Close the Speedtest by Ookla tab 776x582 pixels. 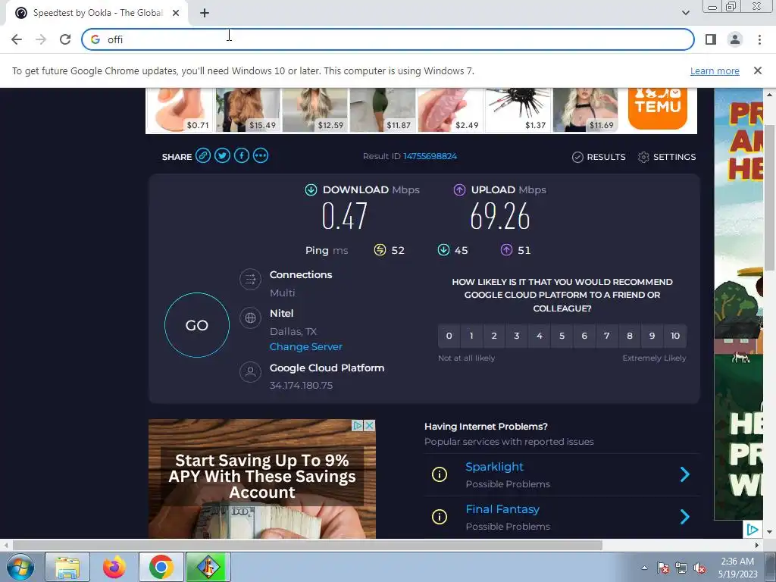[176, 13]
